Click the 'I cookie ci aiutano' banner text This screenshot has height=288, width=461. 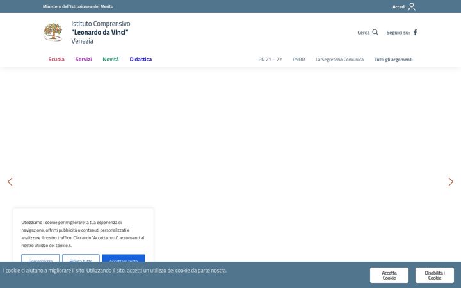[x=115, y=270]
